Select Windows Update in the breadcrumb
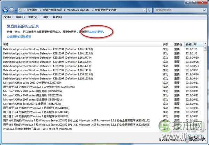209x145 pixels. [x=78, y=10]
